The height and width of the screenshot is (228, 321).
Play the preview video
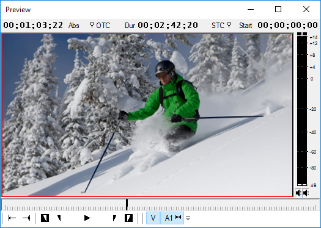(87, 218)
